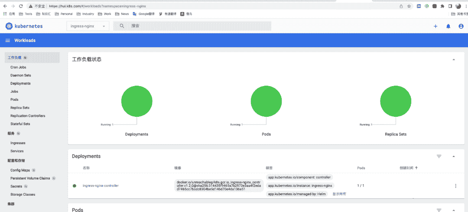
Task: Select Cron Jobs in sidebar
Action: pyautogui.click(x=19, y=67)
